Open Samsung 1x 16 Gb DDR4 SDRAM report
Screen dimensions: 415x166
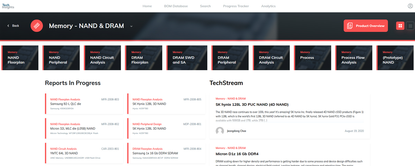point(166,153)
